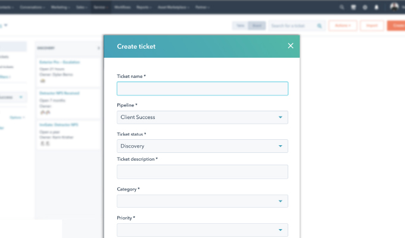Open the Pipeline dropdown showing Client Success
This screenshot has width=405, height=238.
tap(202, 117)
